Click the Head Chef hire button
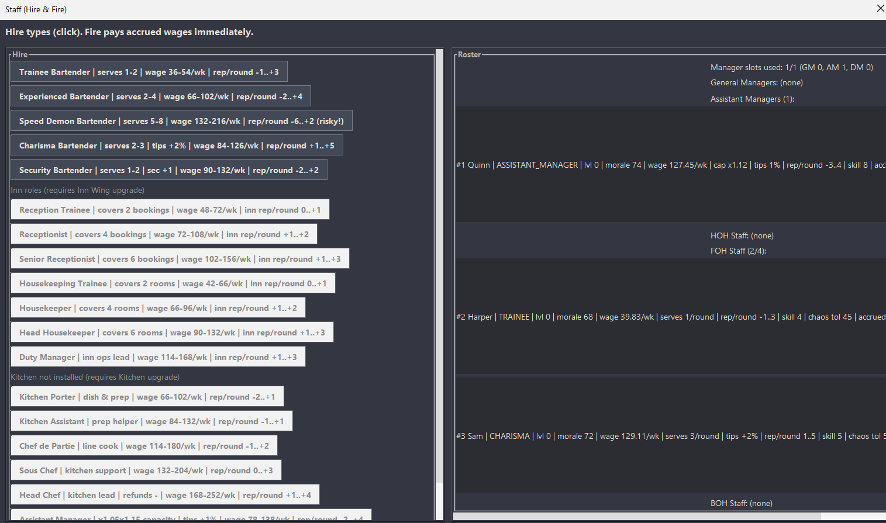The image size is (886, 523). pyautogui.click(x=165, y=495)
